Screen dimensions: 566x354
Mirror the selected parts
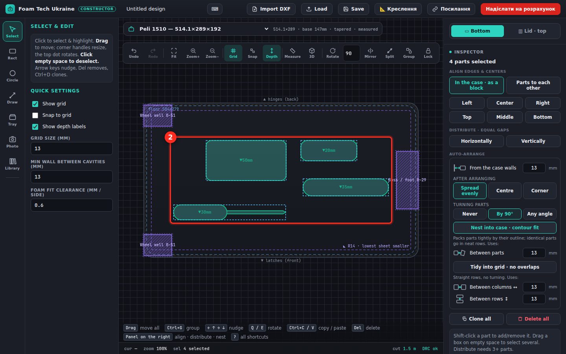[370, 53]
